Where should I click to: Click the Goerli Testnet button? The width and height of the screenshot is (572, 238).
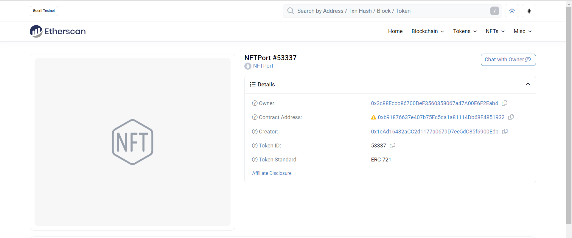44,11
